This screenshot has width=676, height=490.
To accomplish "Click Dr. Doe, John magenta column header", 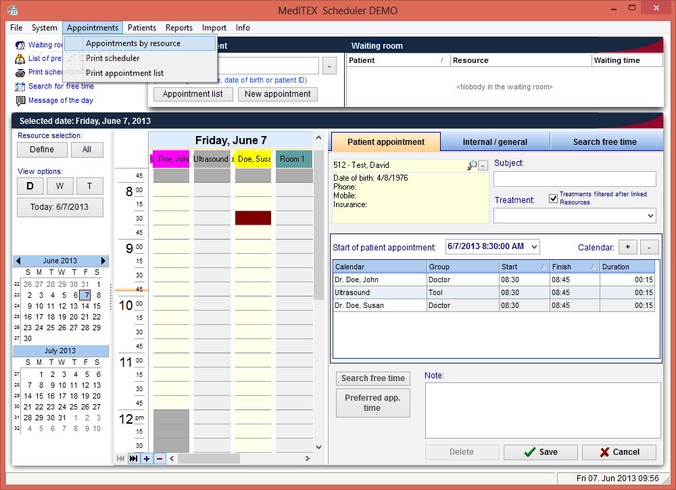I will coord(171,159).
